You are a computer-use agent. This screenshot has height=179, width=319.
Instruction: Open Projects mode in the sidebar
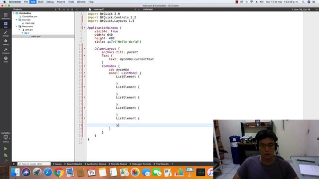point(5,51)
